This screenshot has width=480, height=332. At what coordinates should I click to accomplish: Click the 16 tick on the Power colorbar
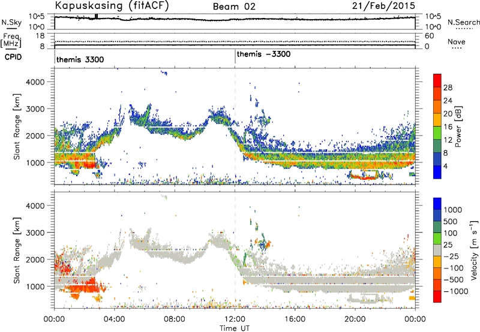coord(448,127)
